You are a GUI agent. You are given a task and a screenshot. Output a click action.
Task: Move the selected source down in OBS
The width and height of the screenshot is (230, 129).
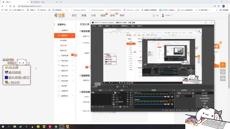pyautogui.click(x=127, y=107)
